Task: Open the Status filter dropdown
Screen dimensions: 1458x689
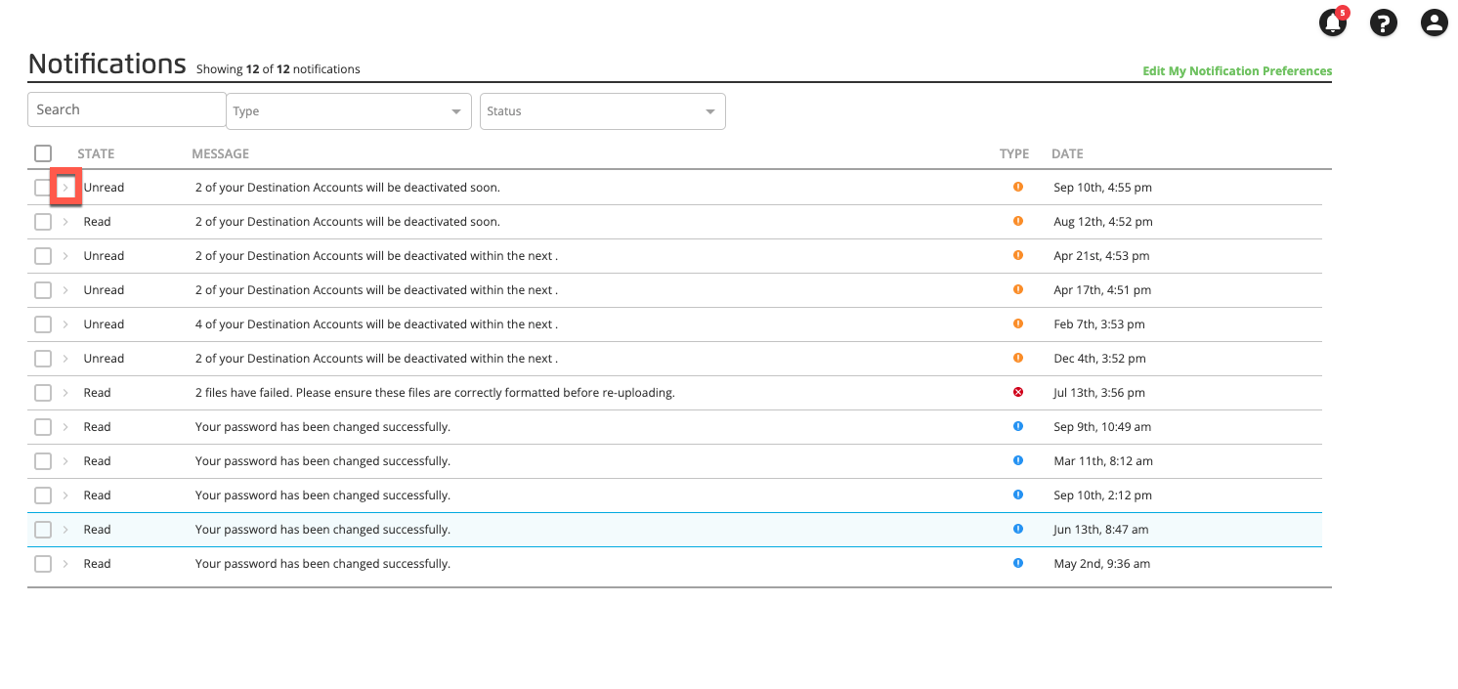Action: click(602, 111)
